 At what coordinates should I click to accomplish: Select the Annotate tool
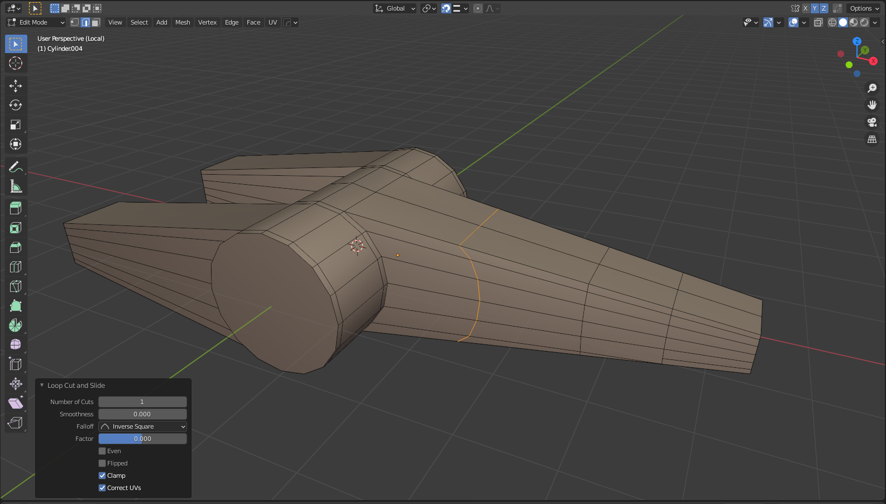pyautogui.click(x=16, y=166)
